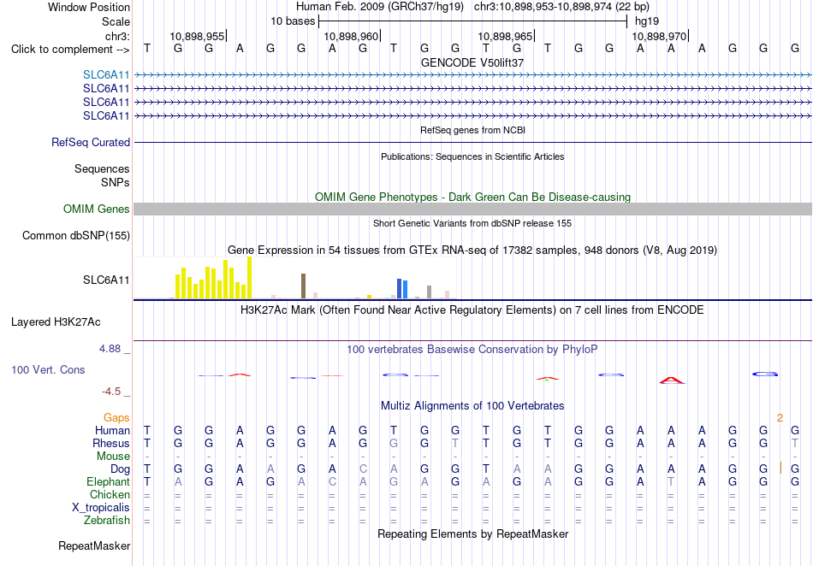Click the Human species label
Image resolution: width=813 pixels, height=566 pixels.
112,430
